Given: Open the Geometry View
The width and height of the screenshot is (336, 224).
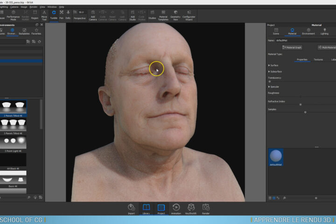Looking at the screenshot, I should click(175, 15).
